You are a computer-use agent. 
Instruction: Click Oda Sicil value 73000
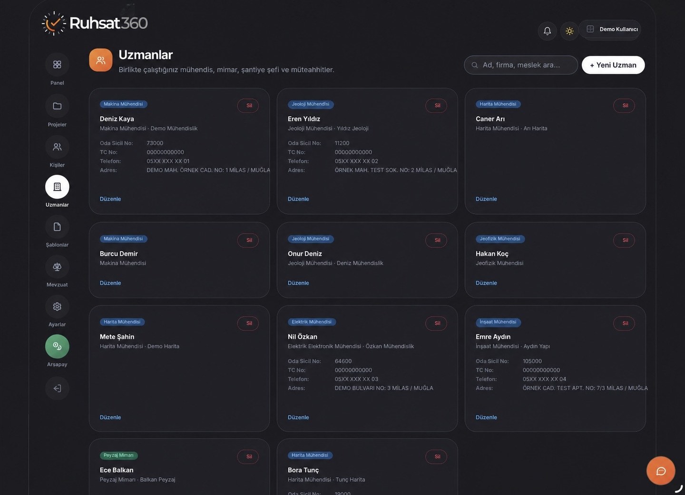(155, 143)
